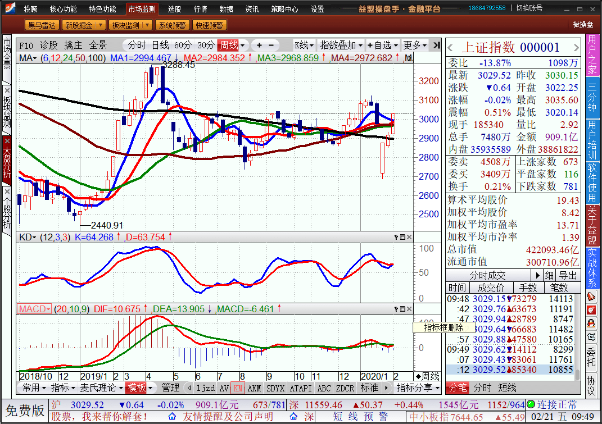Switch chart to 30分 period
The height and width of the screenshot is (424, 602).
tap(206, 45)
